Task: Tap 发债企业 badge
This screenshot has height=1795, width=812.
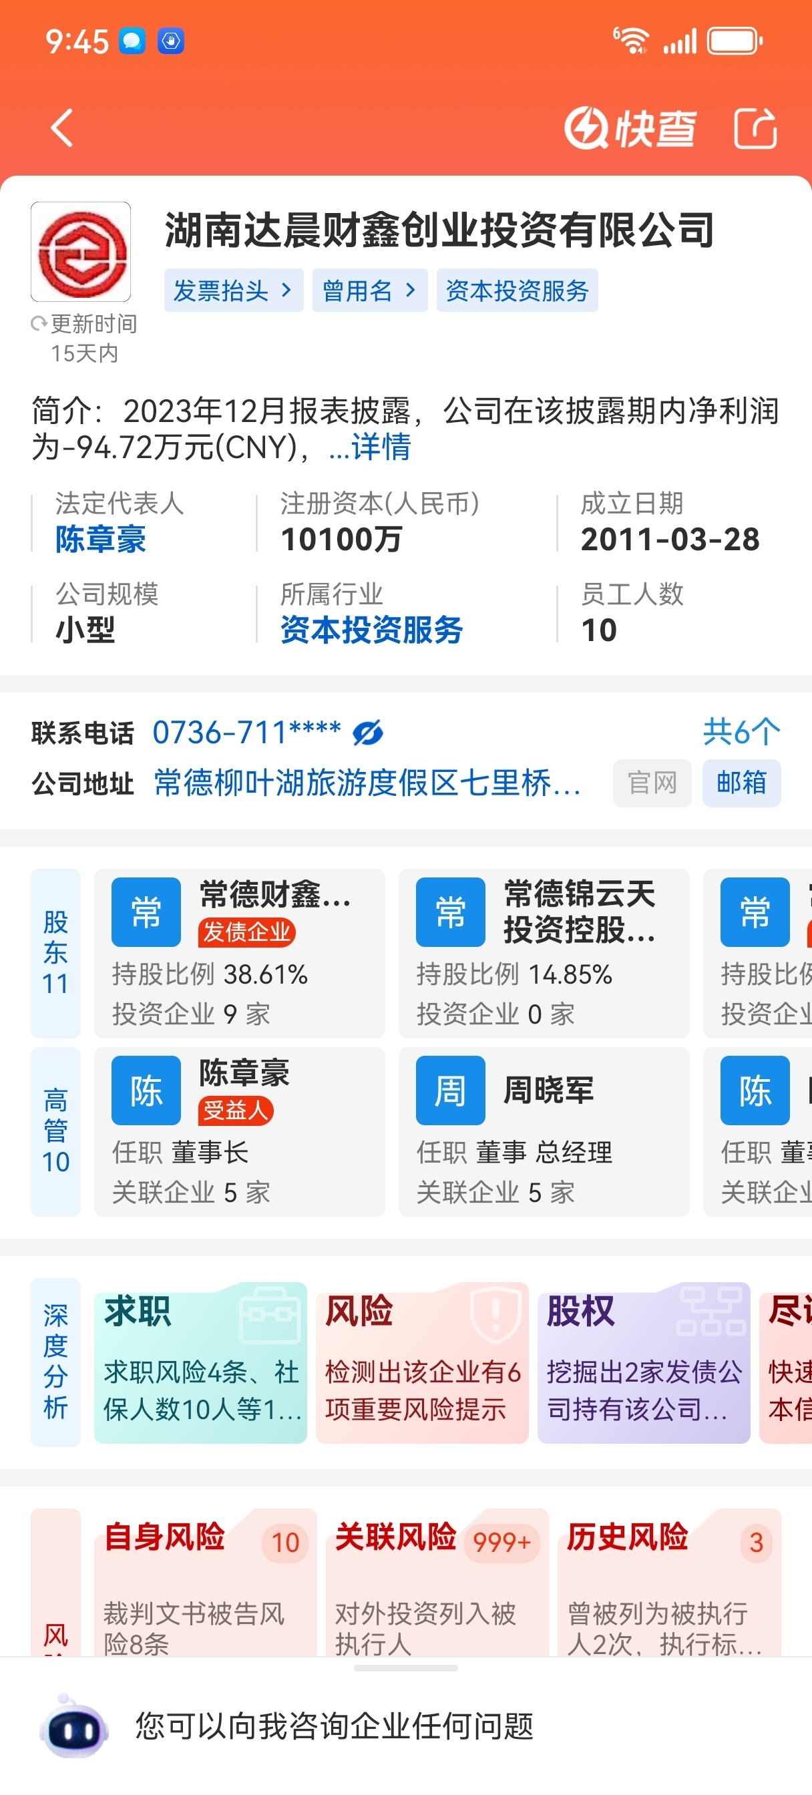Action: click(246, 932)
